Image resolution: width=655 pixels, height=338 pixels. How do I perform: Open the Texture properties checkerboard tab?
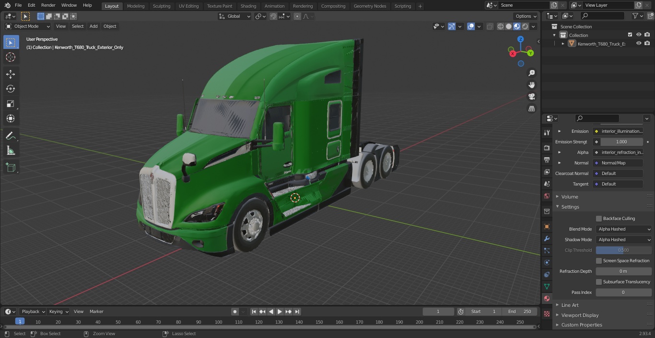coord(547,314)
